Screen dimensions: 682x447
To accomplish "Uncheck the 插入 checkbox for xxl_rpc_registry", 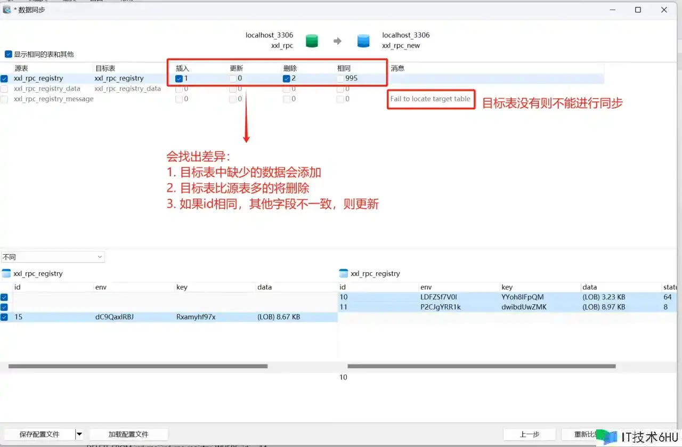I will pos(179,79).
